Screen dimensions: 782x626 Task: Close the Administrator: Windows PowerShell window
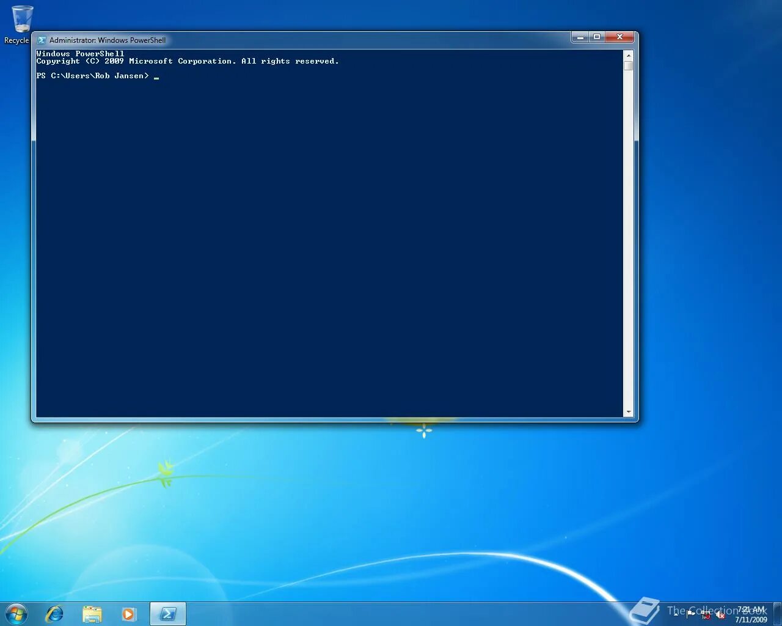pyautogui.click(x=620, y=37)
